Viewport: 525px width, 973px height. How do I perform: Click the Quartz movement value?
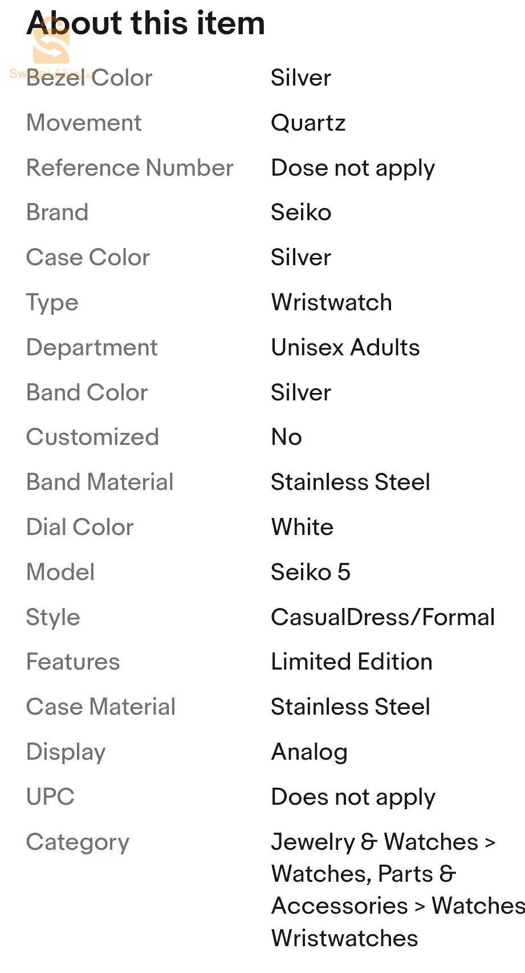tap(308, 123)
